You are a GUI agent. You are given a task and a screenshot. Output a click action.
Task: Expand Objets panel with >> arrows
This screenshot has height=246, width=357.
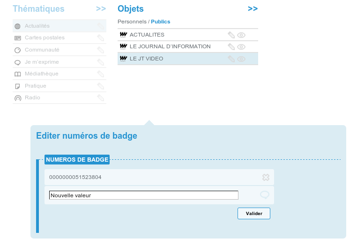pyautogui.click(x=253, y=9)
